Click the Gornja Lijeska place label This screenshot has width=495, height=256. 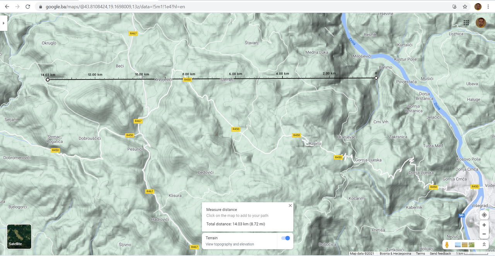coord(368,160)
